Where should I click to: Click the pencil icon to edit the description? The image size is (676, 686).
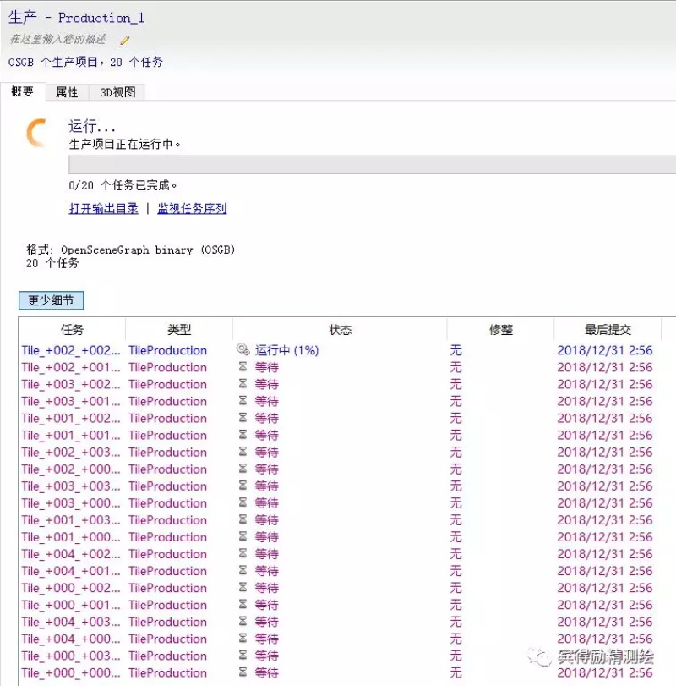(x=125, y=40)
